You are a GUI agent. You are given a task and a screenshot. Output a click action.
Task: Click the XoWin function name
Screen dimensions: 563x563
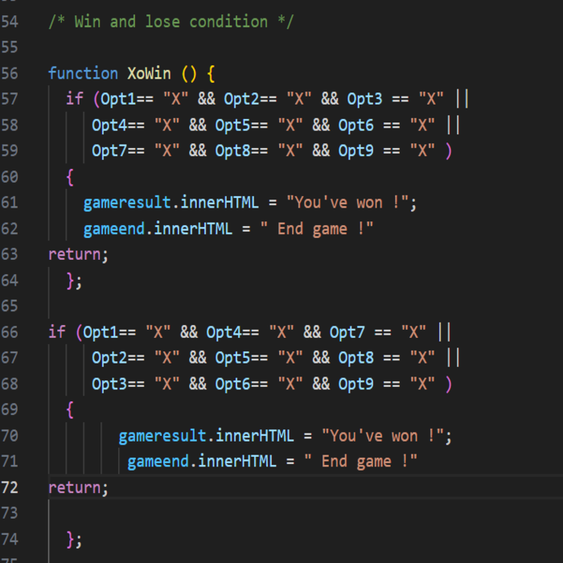tap(150, 73)
